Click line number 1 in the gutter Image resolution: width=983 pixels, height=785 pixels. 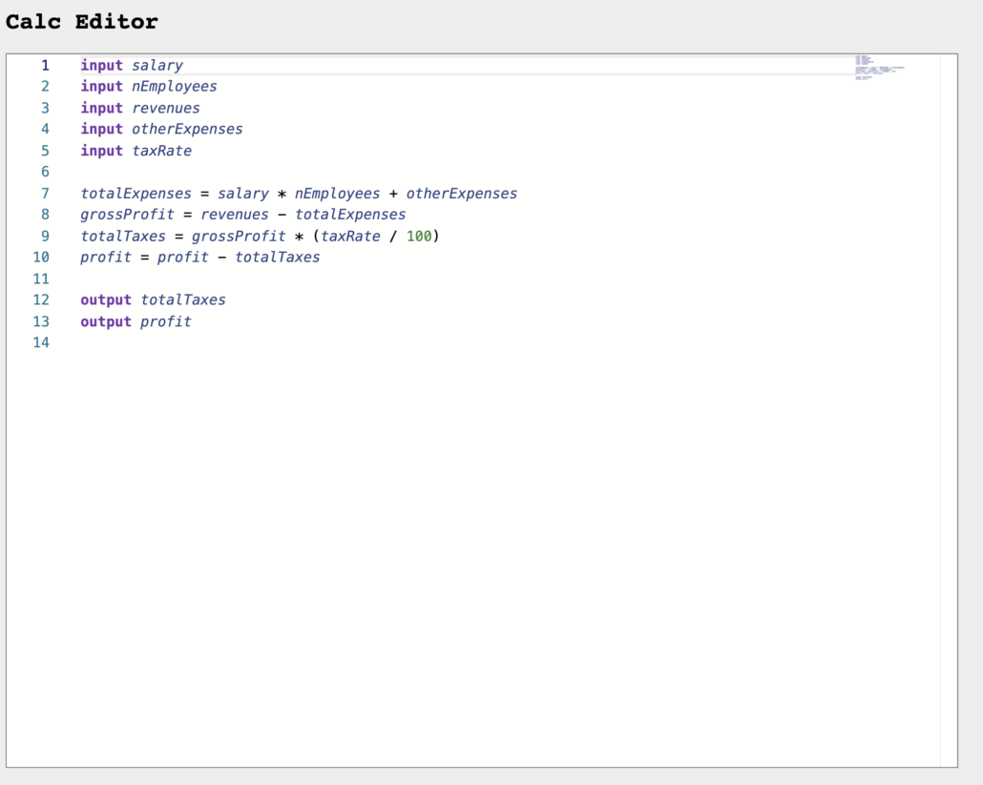[44, 65]
